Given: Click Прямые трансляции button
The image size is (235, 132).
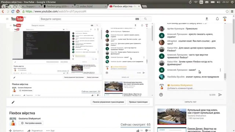Looking at the screenshot, I should 138,102.
